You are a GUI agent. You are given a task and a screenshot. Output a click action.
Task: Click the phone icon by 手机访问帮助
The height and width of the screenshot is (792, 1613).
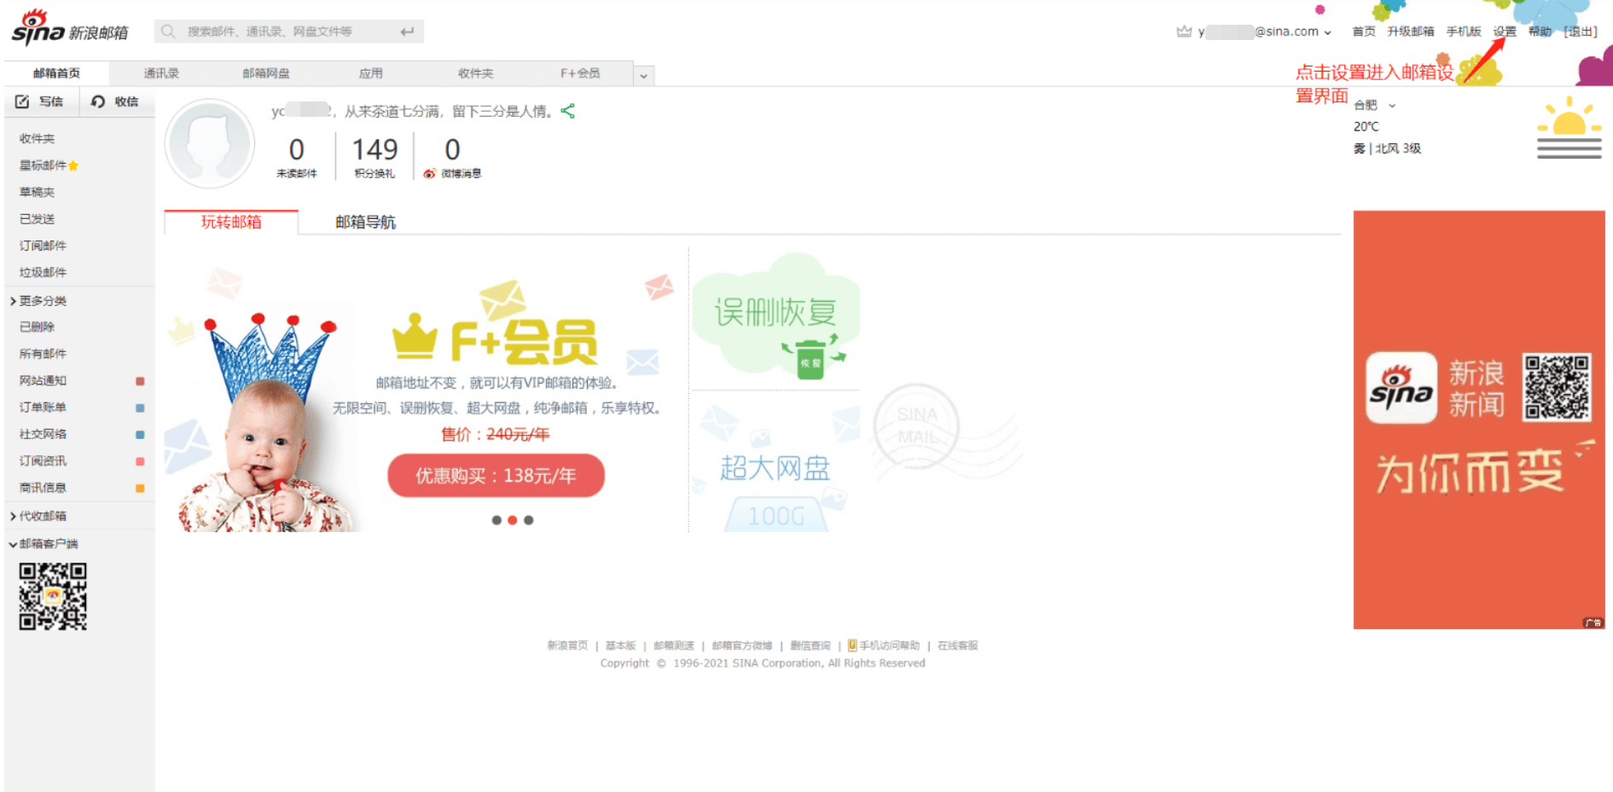(852, 645)
